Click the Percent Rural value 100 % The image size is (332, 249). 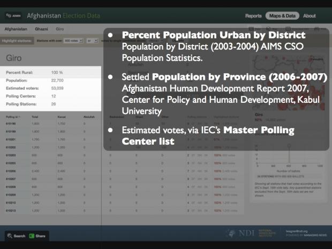[x=57, y=72]
